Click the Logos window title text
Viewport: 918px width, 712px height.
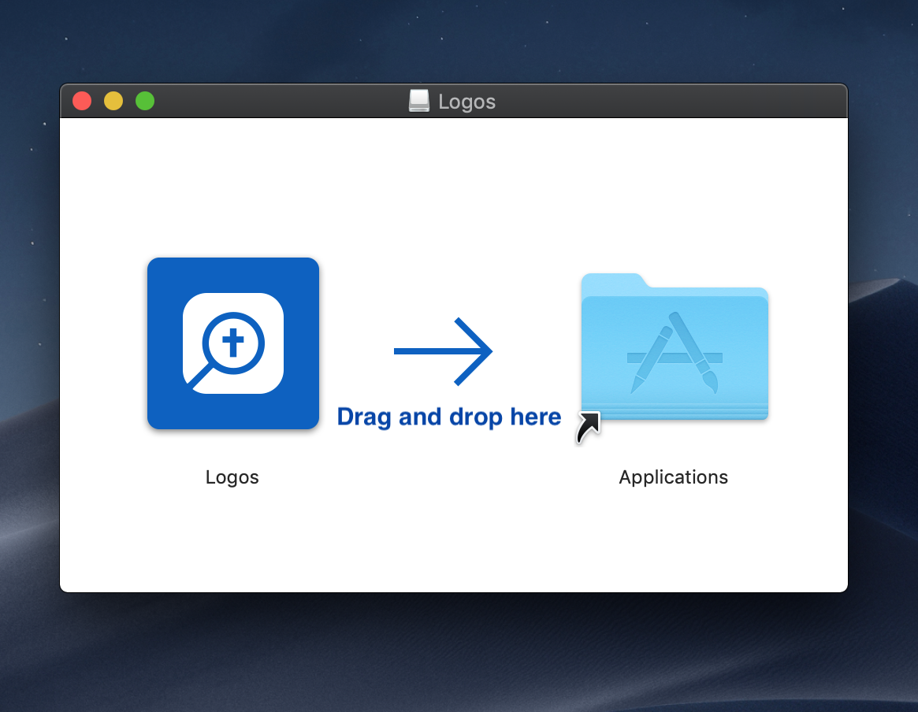466,102
